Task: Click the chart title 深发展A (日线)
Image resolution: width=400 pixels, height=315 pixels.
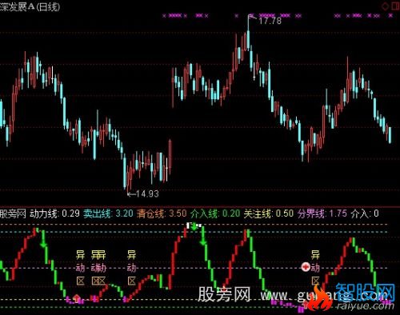Action: click(30, 6)
